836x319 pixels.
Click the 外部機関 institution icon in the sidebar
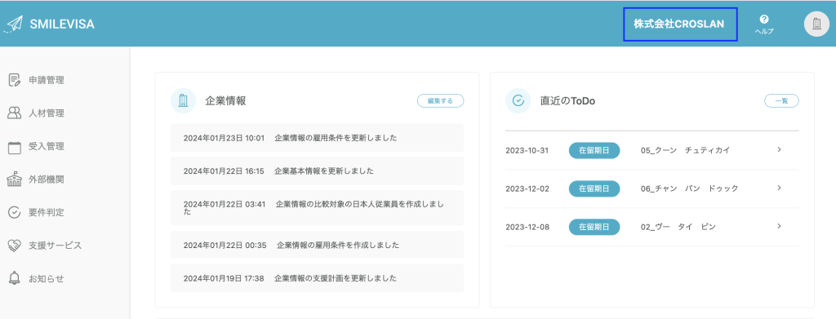coord(15,179)
